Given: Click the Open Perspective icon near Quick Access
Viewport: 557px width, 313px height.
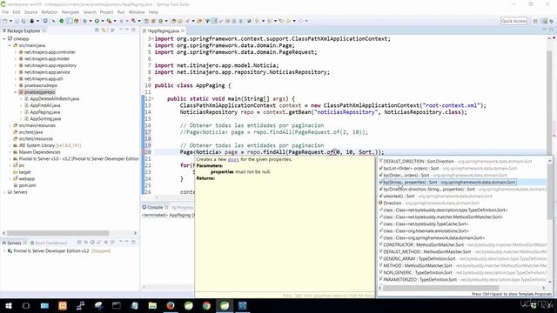Looking at the screenshot, I should coord(535,21).
